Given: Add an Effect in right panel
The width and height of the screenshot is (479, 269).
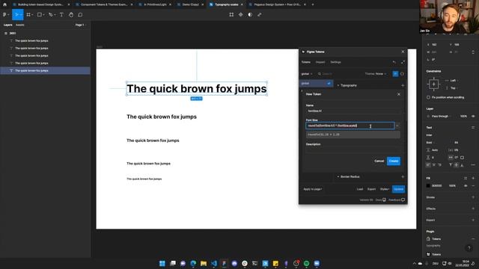Looking at the screenshot, I should (473, 208).
